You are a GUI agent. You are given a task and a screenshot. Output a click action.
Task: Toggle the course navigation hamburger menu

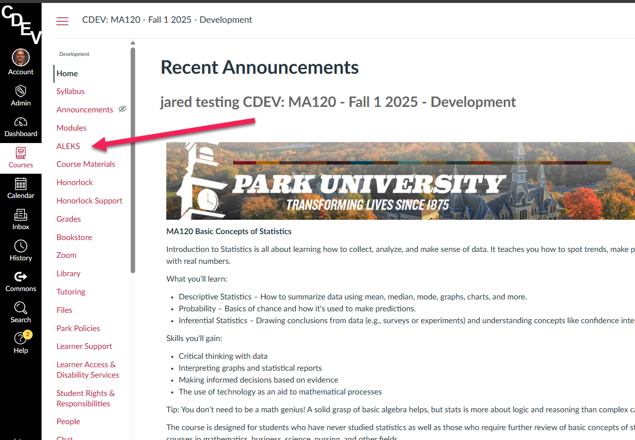(x=62, y=21)
